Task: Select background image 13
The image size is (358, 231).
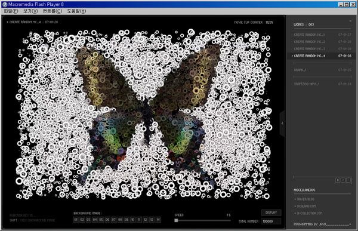Action: 152,220
